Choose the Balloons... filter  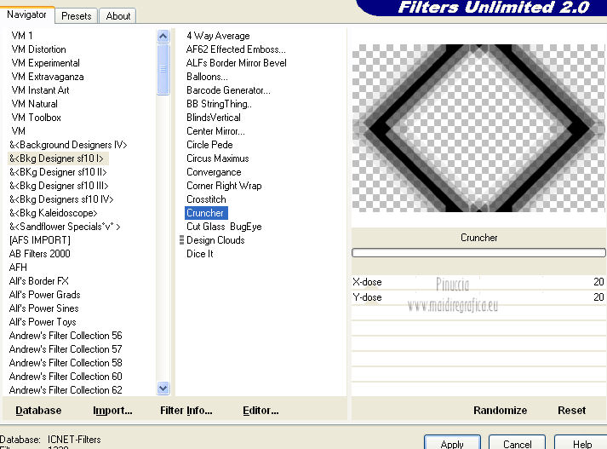coord(207,77)
